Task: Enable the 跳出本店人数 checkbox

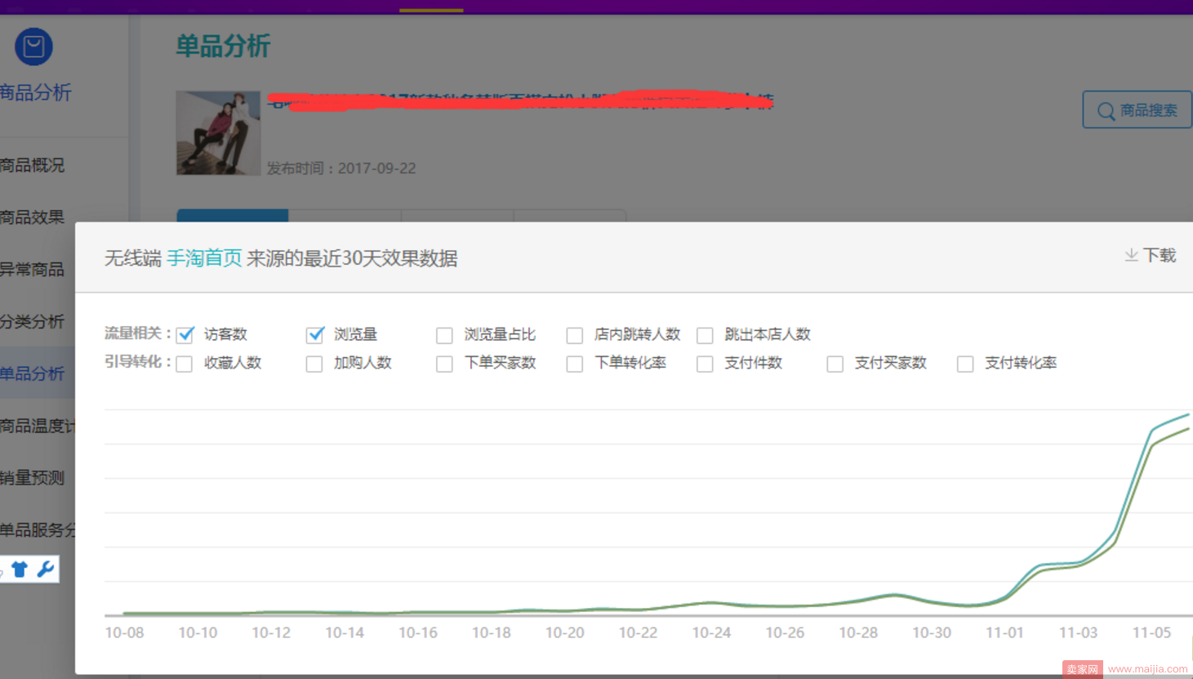Action: 705,335
